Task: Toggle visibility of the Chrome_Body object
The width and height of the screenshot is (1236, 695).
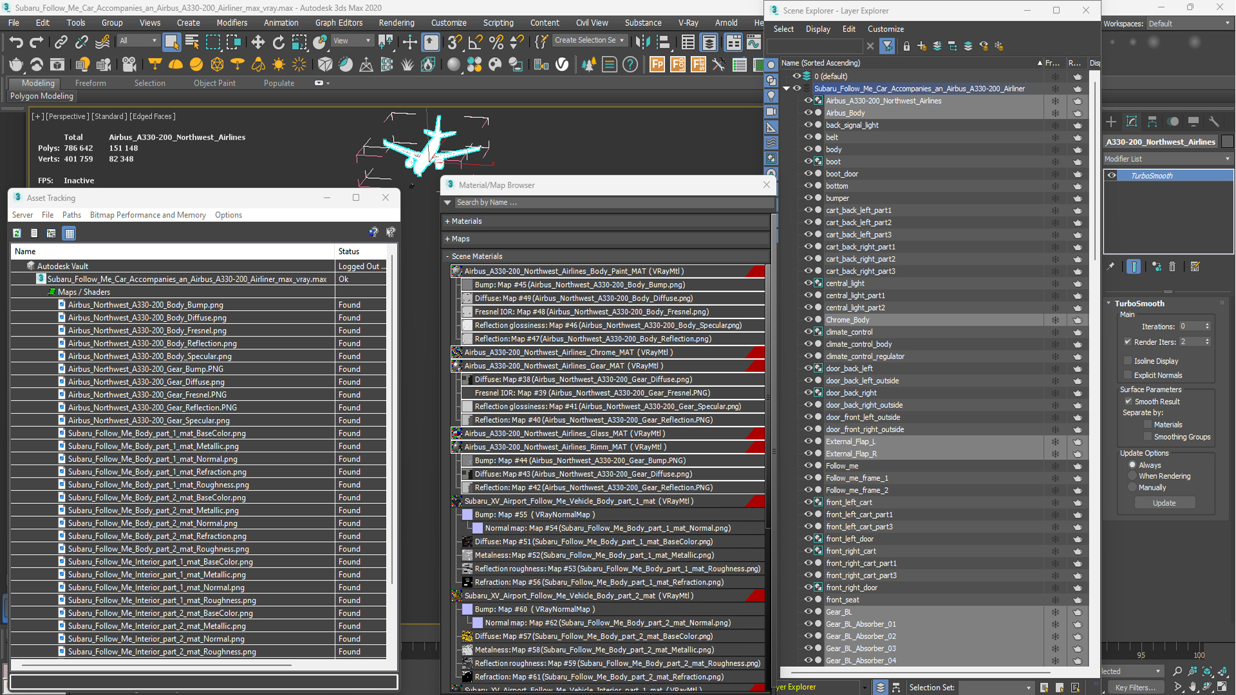Action: 808,320
